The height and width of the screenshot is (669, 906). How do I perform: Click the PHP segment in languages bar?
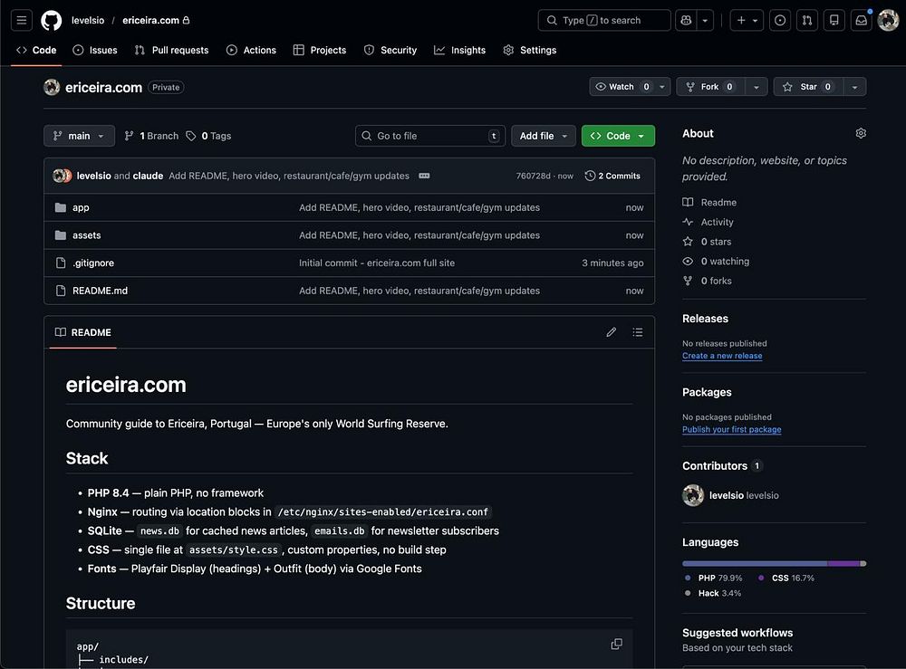tap(754, 563)
